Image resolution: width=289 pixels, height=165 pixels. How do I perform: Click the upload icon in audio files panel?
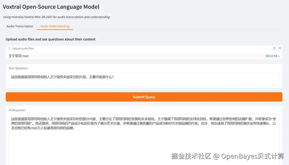click(x=274, y=48)
